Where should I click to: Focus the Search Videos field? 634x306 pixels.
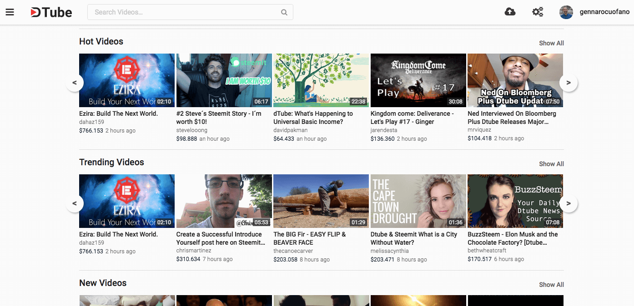[x=190, y=12]
